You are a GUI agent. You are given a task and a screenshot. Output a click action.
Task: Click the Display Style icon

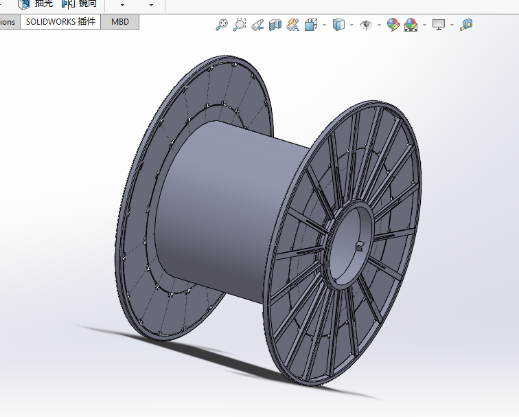pos(338,25)
